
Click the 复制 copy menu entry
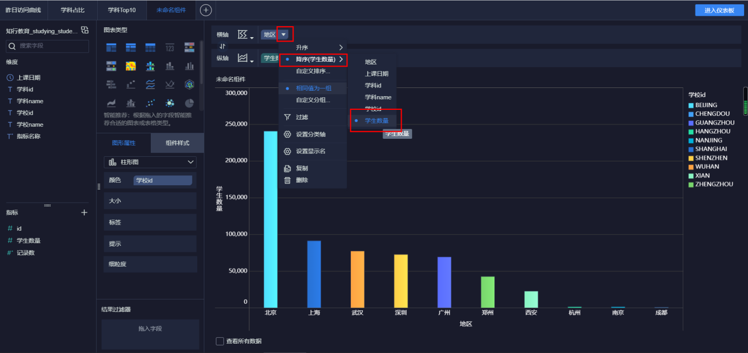313,168
